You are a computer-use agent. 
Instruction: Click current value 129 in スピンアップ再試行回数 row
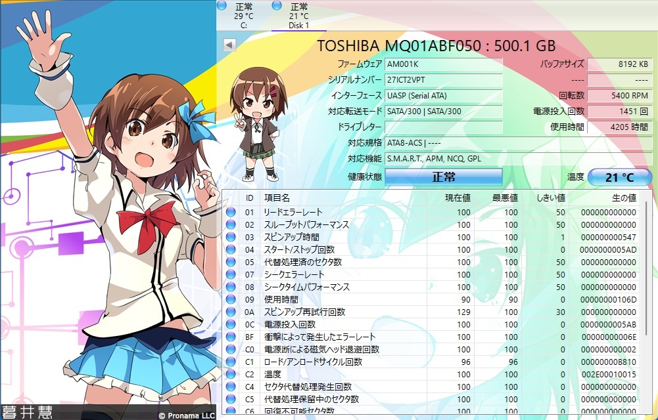(463, 312)
